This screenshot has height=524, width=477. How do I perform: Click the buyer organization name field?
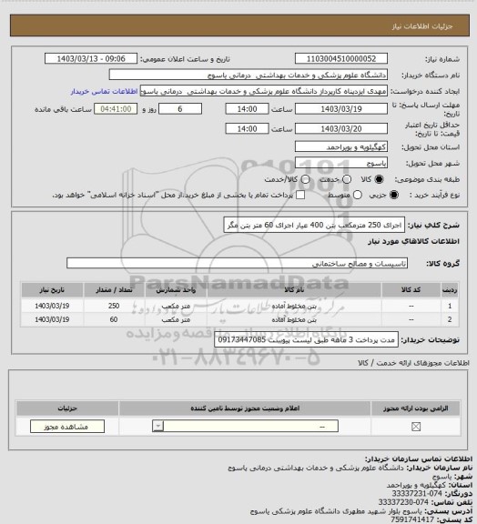pos(249,75)
